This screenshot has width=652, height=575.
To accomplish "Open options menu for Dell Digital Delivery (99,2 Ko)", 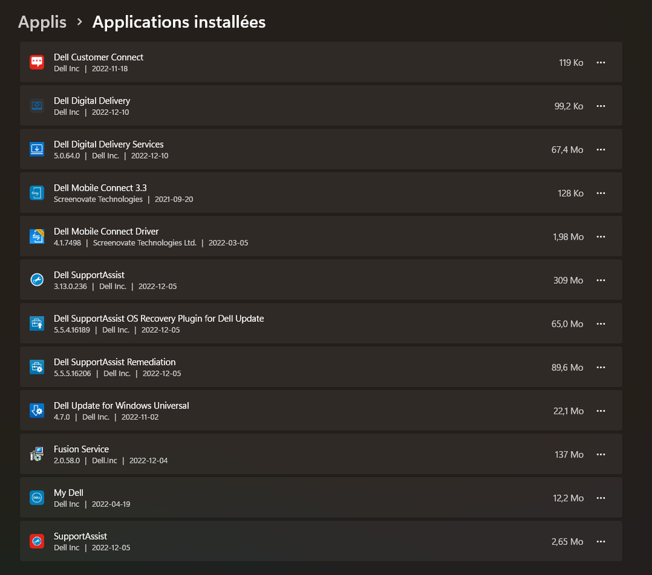I will pos(601,106).
